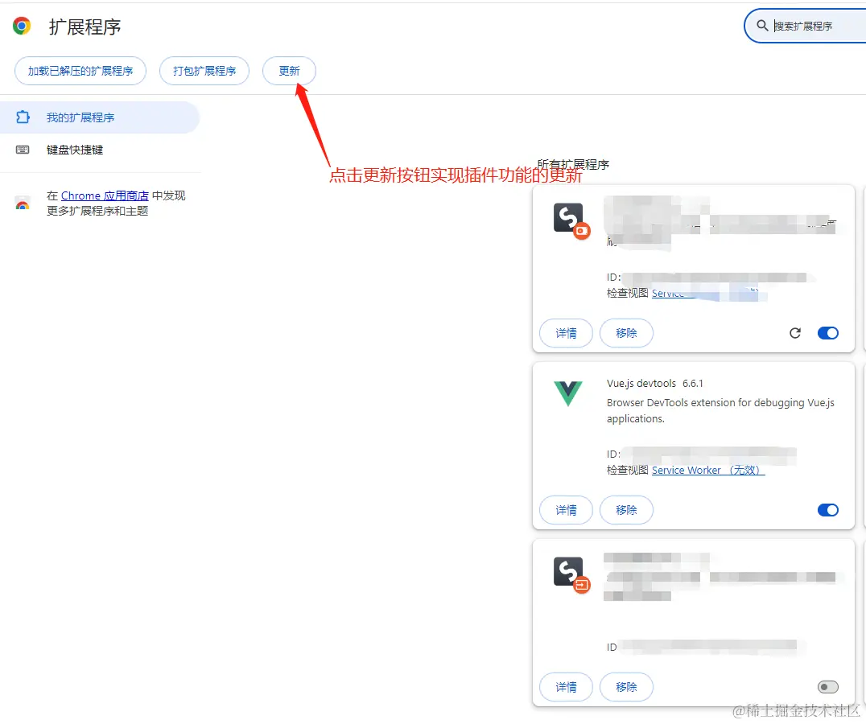Image resolution: width=866 pixels, height=724 pixels.
Task: Click 移除 on Vue.js devtools
Action: point(626,510)
